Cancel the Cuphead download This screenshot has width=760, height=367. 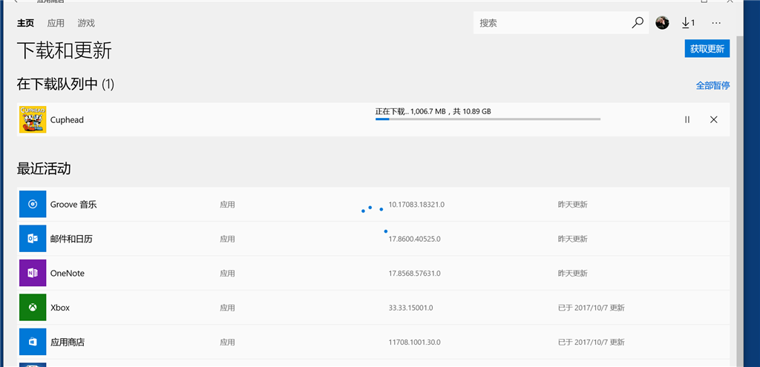(x=713, y=119)
